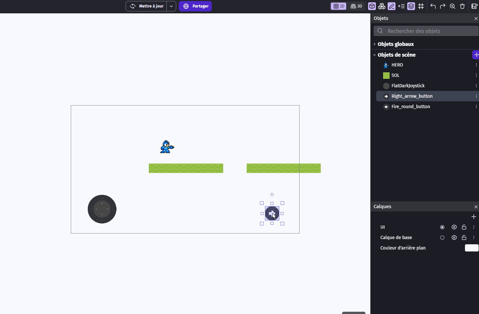Hide the UI layer
479x314 pixels.
click(454, 227)
